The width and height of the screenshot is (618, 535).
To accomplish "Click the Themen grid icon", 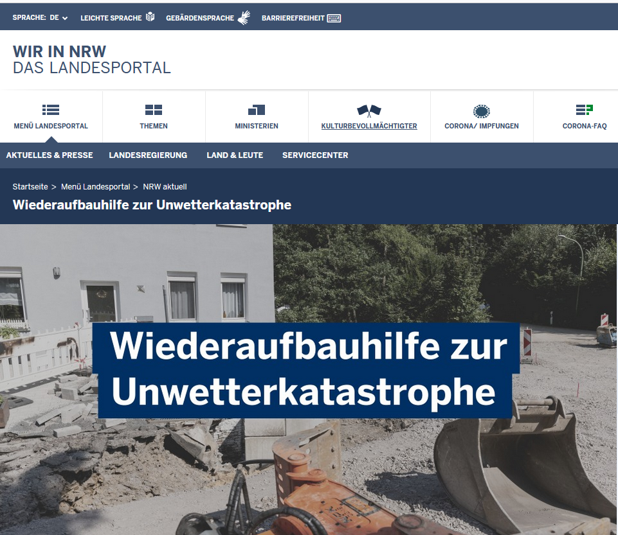I will [154, 110].
